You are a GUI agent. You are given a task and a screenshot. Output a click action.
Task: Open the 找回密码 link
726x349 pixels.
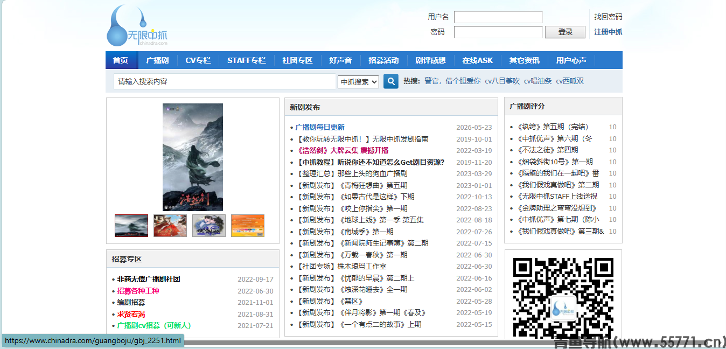click(608, 17)
